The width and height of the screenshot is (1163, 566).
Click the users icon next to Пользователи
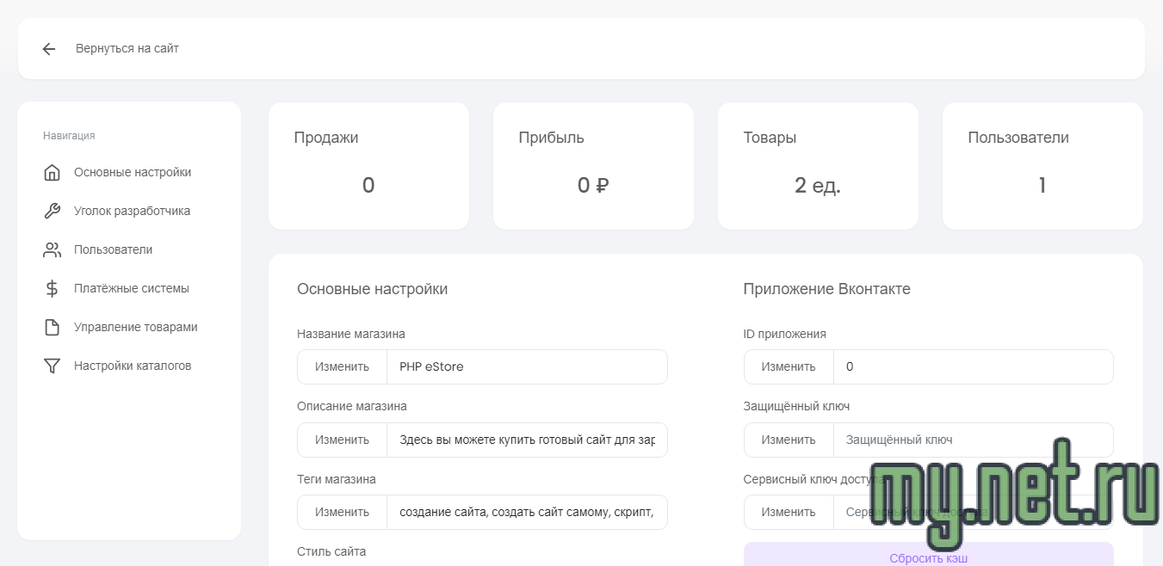(x=53, y=249)
